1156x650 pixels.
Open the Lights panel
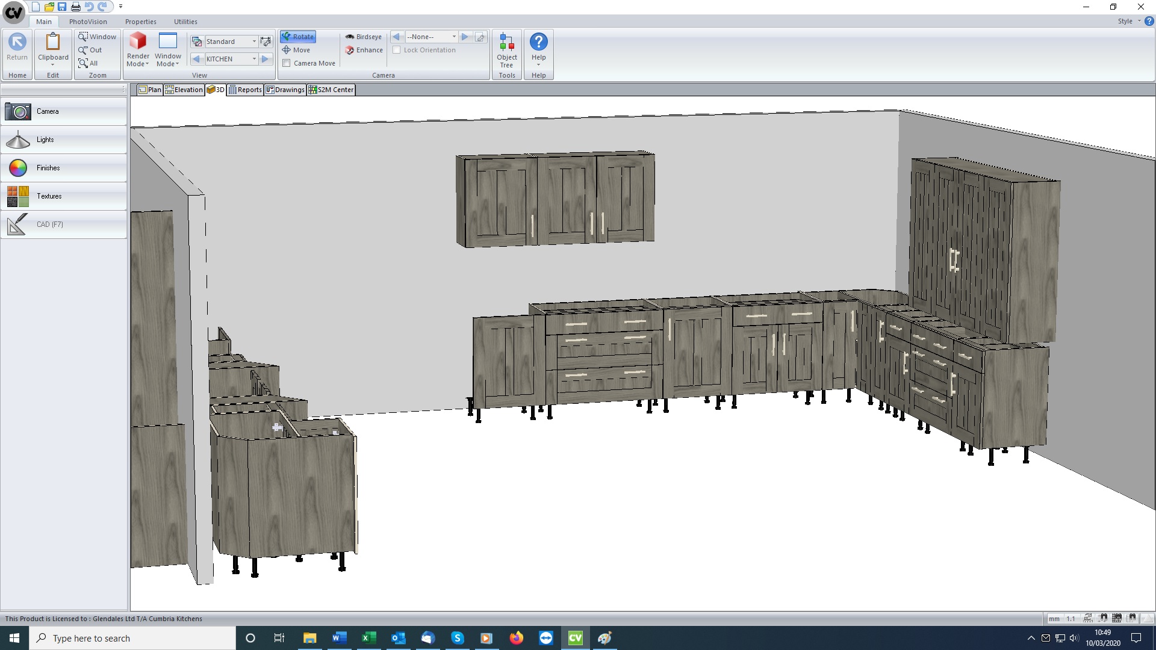point(63,140)
